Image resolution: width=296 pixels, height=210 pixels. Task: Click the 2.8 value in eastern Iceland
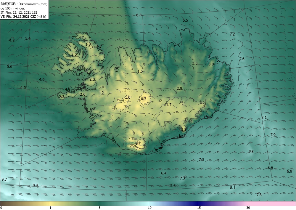(x=180, y=88)
